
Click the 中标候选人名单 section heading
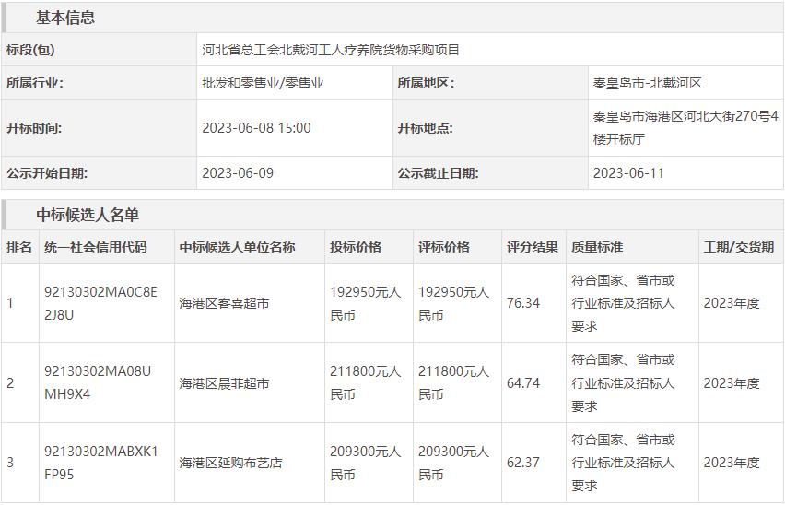pos(88,215)
